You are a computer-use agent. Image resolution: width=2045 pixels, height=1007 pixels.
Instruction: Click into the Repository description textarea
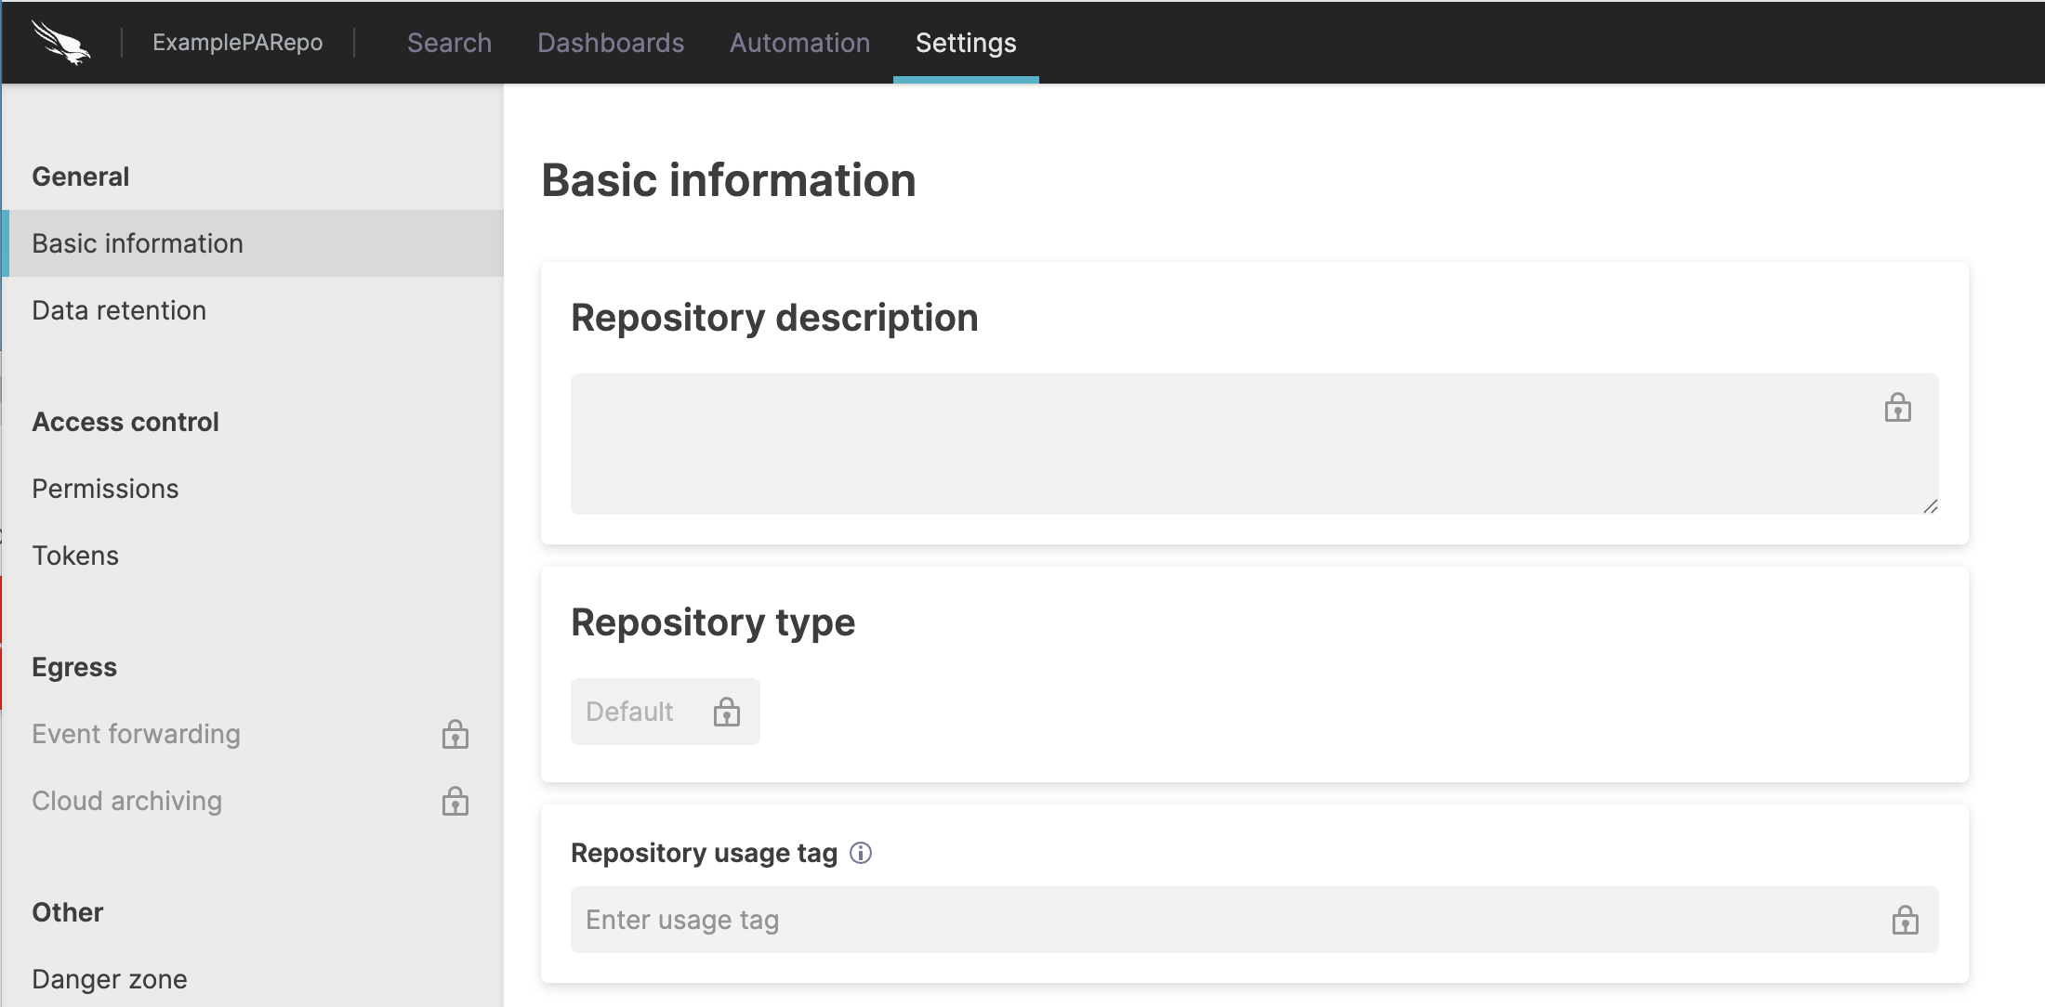coord(1254,444)
